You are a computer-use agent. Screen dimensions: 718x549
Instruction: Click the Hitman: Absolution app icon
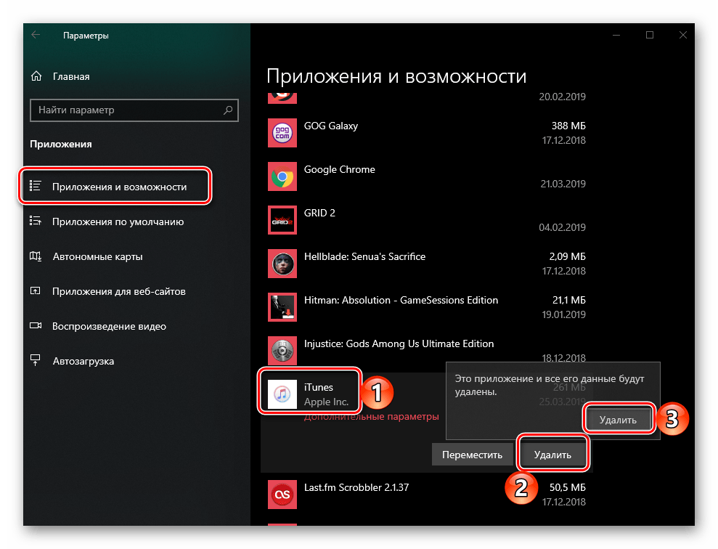tap(282, 307)
